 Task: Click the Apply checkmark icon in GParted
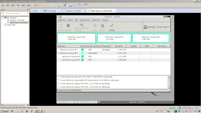(112, 25)
